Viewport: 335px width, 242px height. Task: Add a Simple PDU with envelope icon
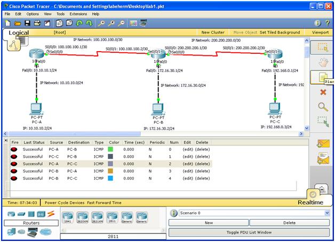pyautogui.click(x=323, y=143)
